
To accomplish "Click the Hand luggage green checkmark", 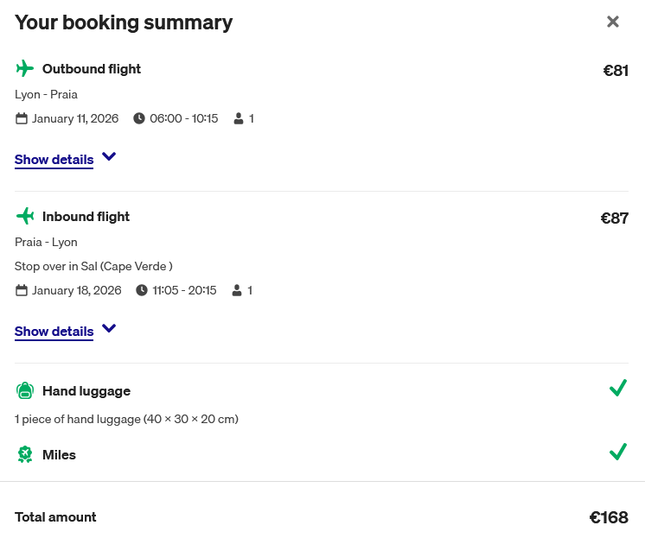I will pyautogui.click(x=617, y=389).
